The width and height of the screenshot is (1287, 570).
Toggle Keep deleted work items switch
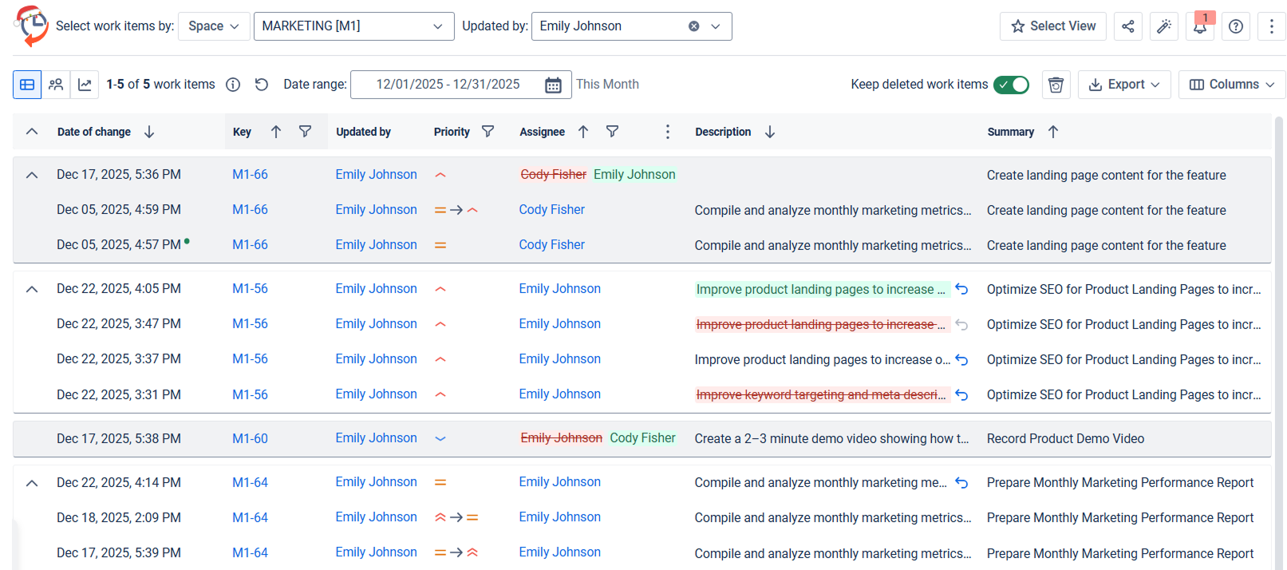coord(1011,85)
